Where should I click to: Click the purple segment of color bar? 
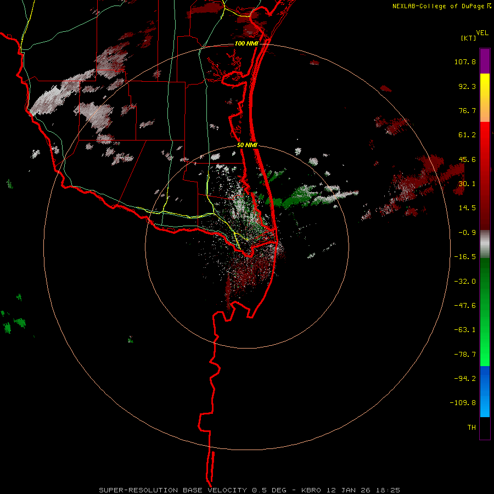point(485,61)
